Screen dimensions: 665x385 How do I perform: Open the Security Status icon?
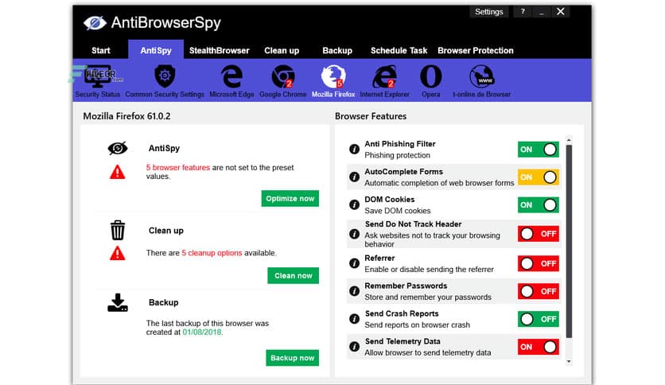tap(98, 76)
